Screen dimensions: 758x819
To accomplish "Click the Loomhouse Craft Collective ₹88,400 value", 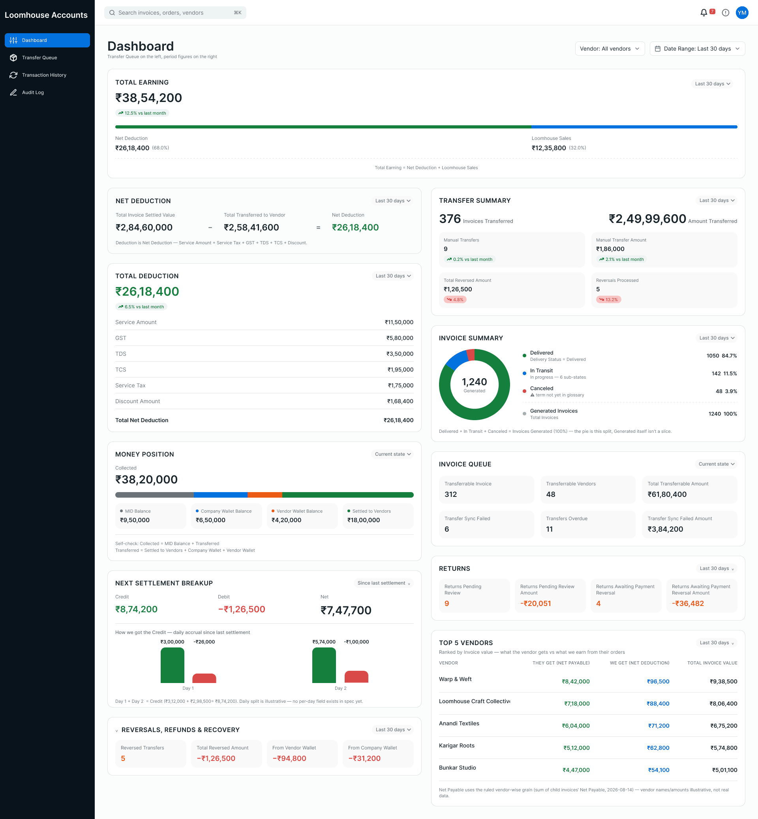I will pyautogui.click(x=658, y=704).
